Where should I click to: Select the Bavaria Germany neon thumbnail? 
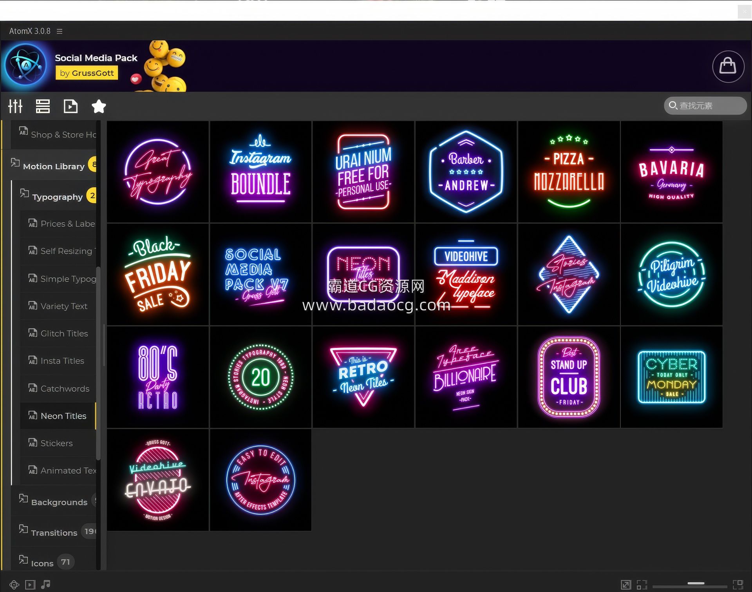click(672, 172)
